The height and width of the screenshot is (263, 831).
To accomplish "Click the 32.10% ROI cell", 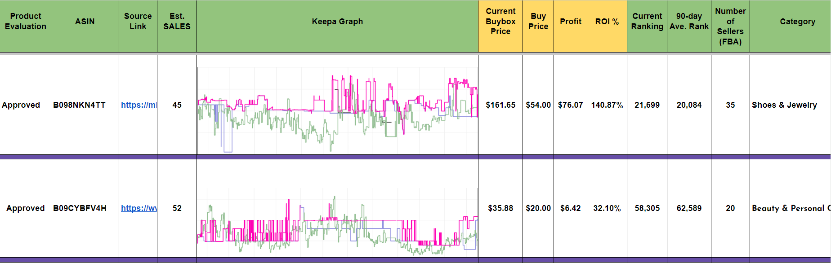I will (x=607, y=208).
